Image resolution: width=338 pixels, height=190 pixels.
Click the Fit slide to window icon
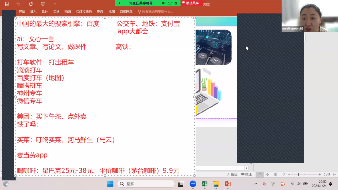click(335, 174)
